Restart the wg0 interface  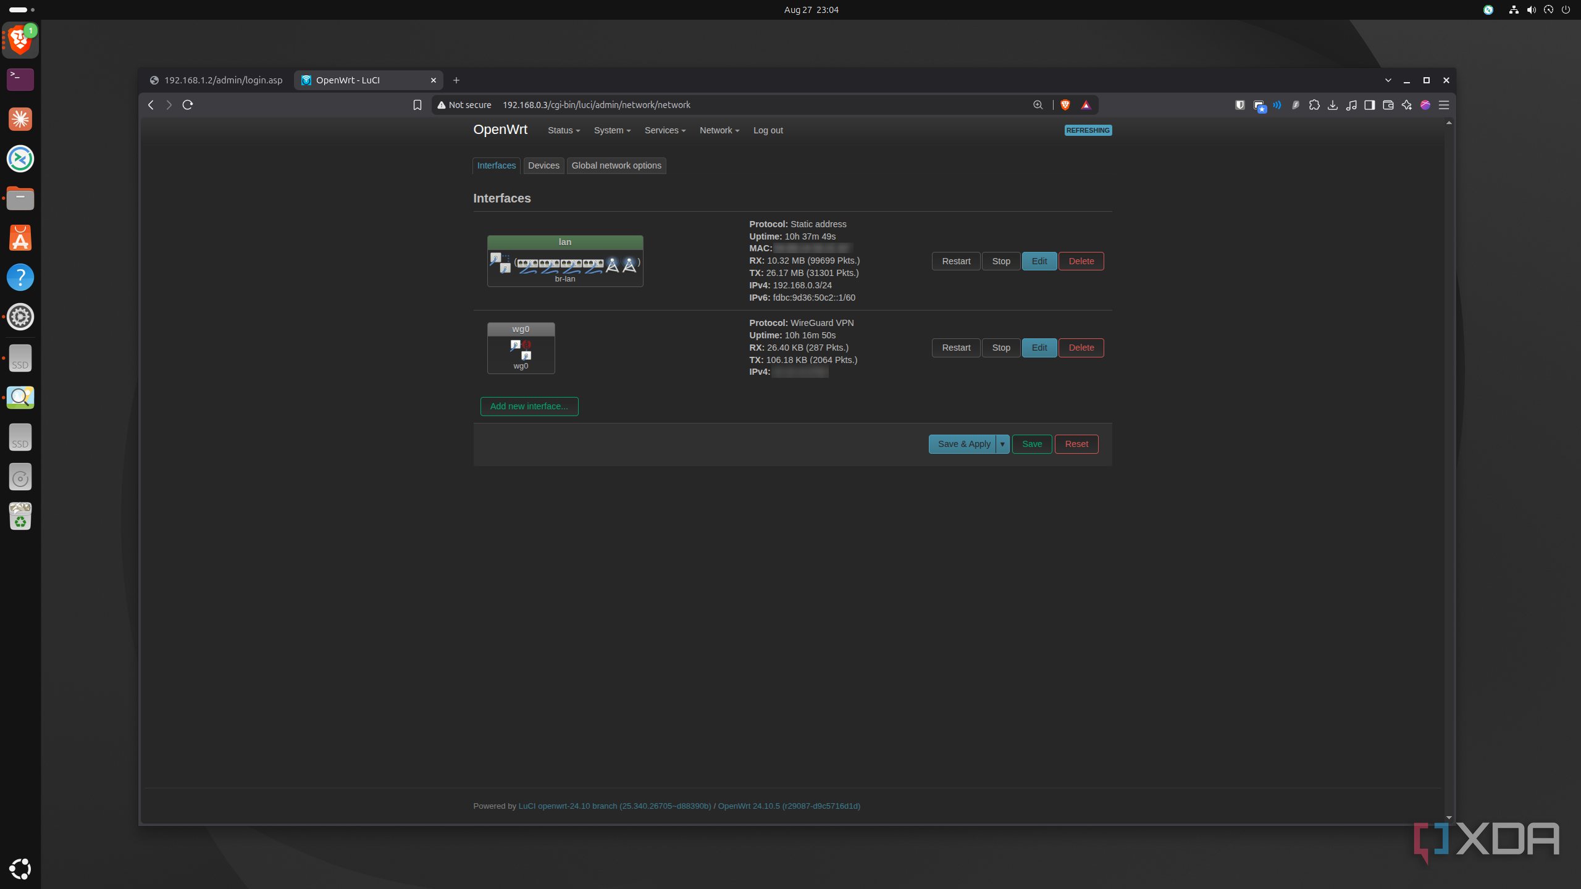[956, 348]
